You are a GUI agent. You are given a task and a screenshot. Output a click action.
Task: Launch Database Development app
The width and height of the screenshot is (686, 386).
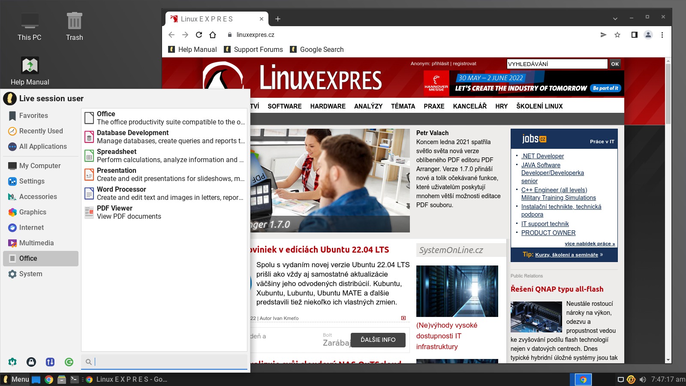click(165, 137)
